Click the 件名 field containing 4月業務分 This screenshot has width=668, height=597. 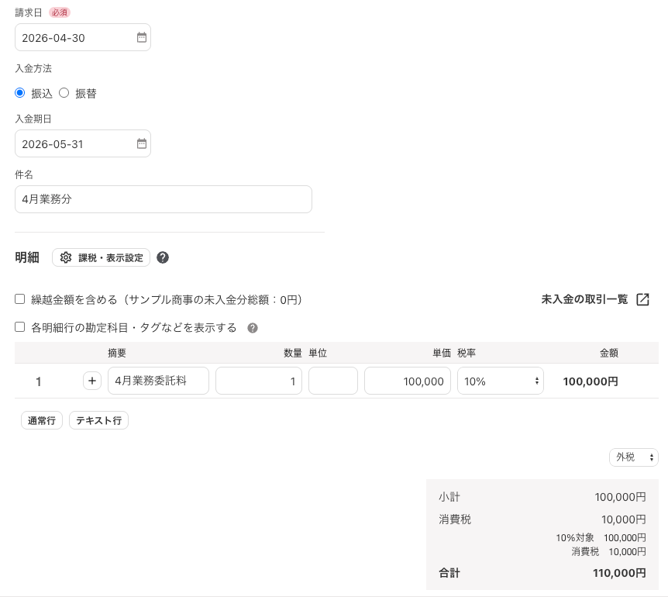pyautogui.click(x=164, y=199)
